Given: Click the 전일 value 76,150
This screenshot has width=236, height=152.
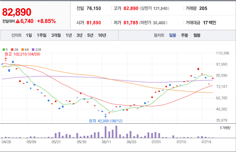Looking at the screenshot, I should click(x=94, y=8).
